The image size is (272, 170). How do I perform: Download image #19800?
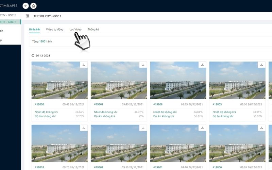tap(261, 128)
